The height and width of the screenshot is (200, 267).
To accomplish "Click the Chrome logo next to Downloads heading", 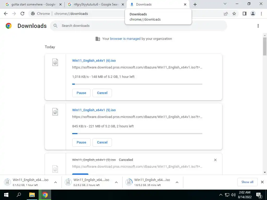I will 9,26.
